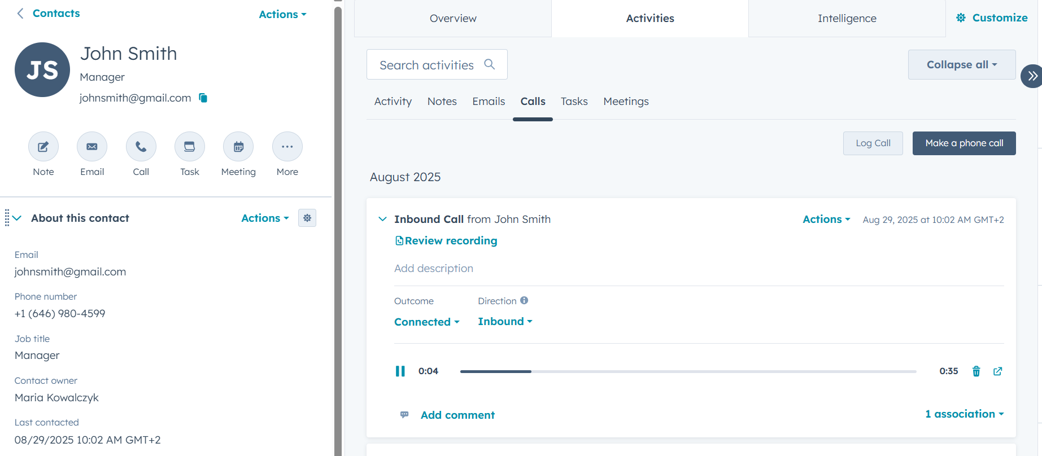Collapse the Inbound Call entry chevron
This screenshot has width=1042, height=456.
382,219
